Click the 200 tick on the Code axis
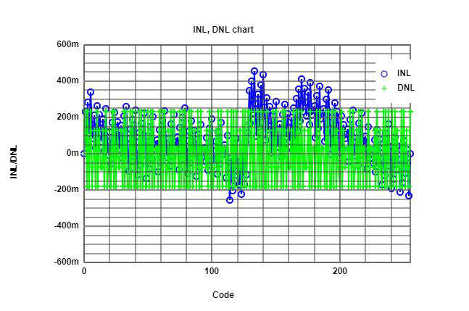Viewport: 469px width, 311px height. point(339,271)
